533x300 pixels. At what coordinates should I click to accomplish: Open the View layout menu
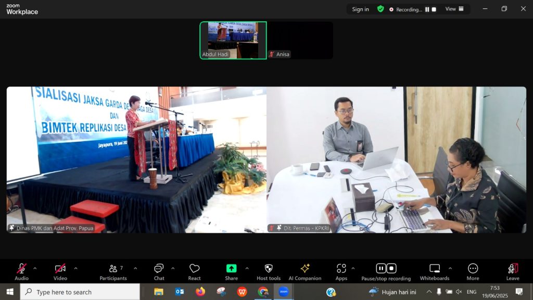click(454, 9)
